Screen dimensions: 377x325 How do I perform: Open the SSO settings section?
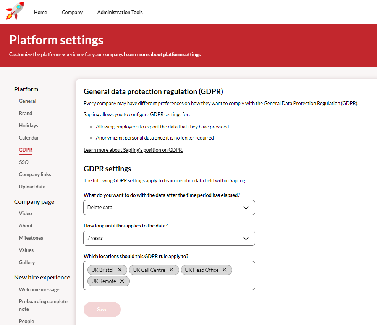[x=24, y=162]
